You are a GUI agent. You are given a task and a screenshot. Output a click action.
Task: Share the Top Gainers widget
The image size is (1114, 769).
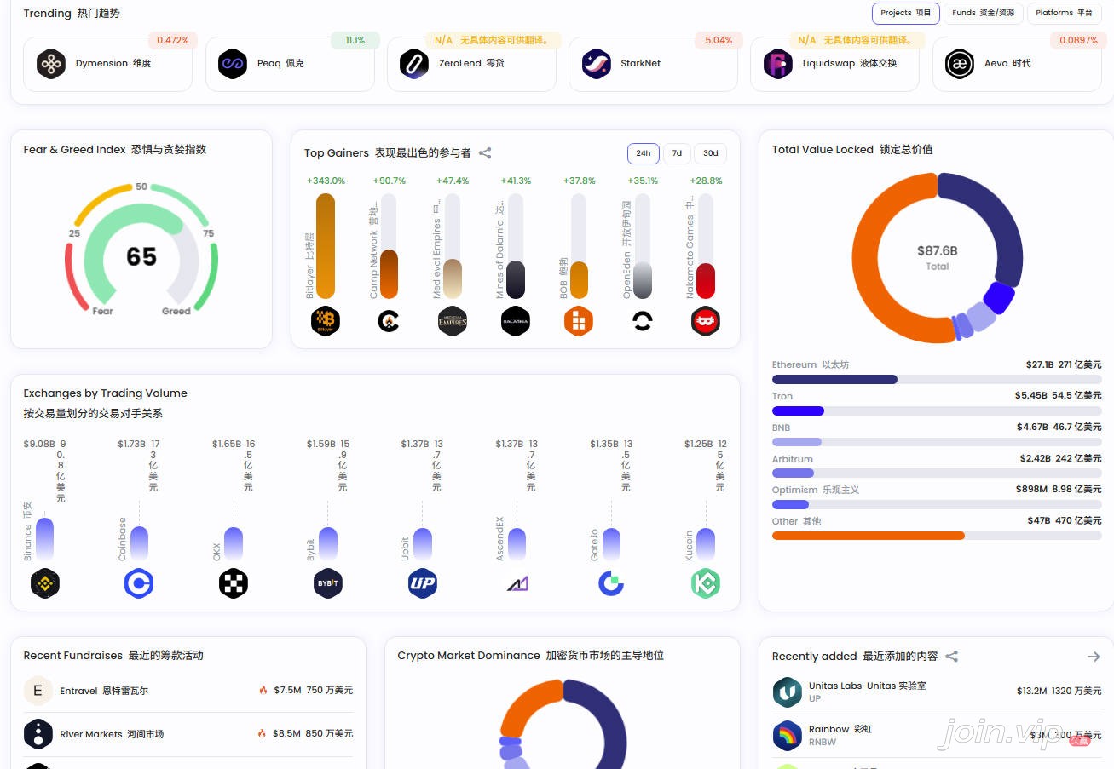485,153
